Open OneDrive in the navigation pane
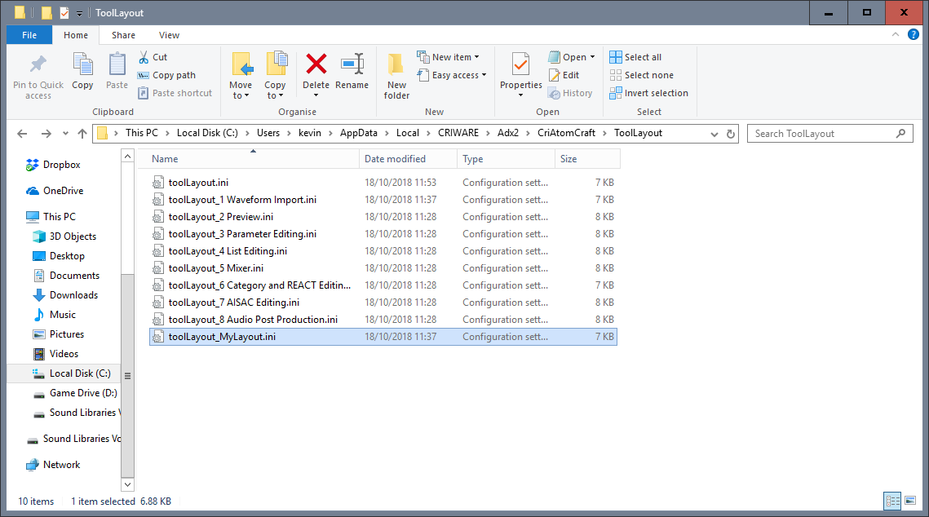929x517 pixels. point(55,191)
